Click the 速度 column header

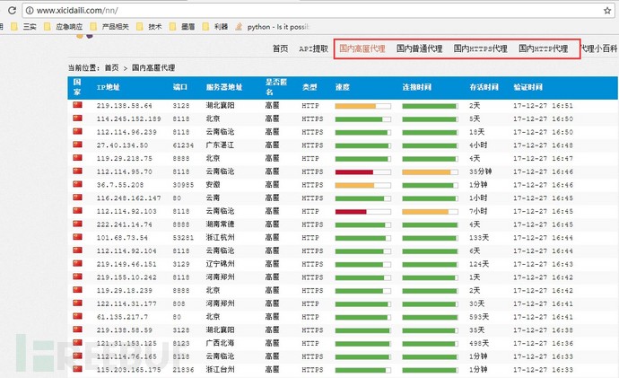coord(343,87)
